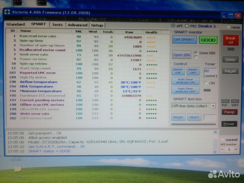
Task: Click the VAL column header
Action: coord(78,31)
